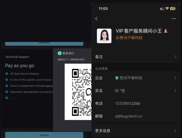Screen dimensions: 182x138
Task: Click the check icon beside Assist in deployment
Action: (7, 86)
